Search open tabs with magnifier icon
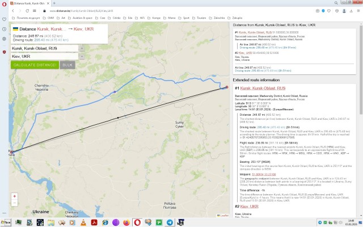 pos(336,3)
